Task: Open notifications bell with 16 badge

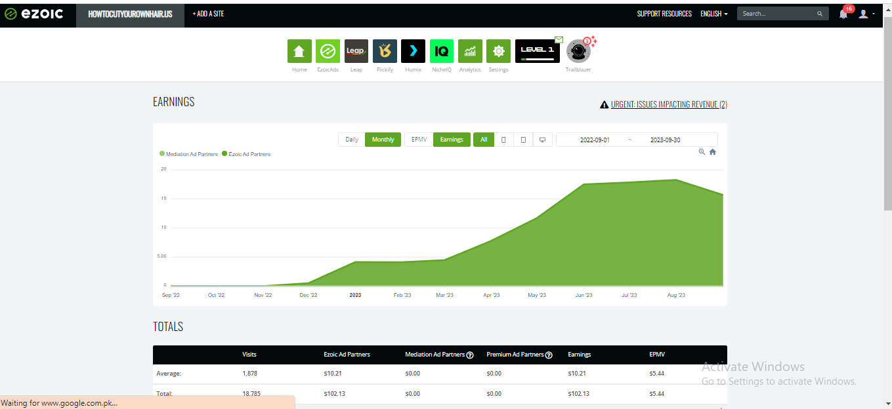Action: coord(843,14)
